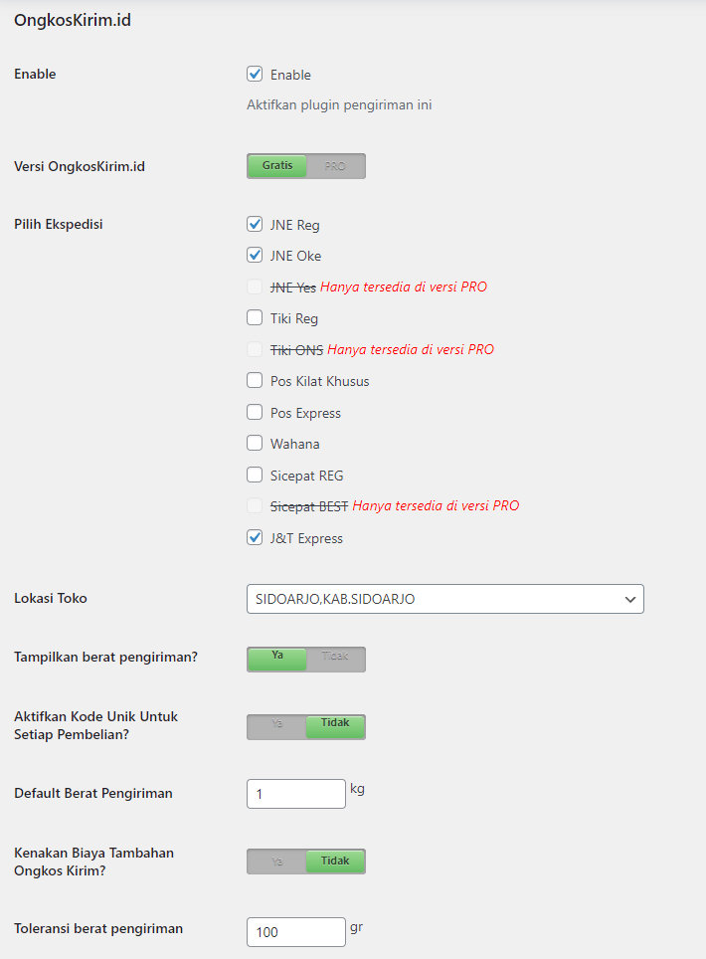The width and height of the screenshot is (706, 959).
Task: Uncheck the Enable plugin checkbox
Action: [x=255, y=75]
